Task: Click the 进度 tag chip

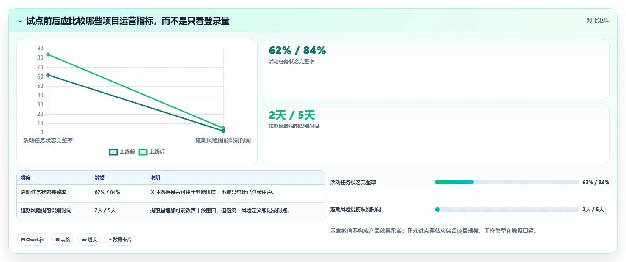Action: (x=89, y=240)
